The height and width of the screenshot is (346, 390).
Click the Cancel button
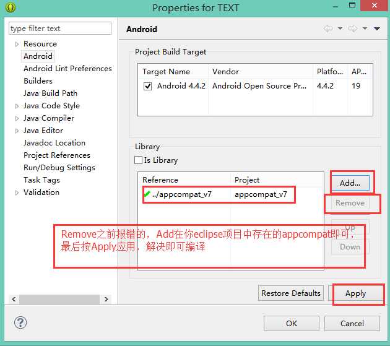coord(352,323)
